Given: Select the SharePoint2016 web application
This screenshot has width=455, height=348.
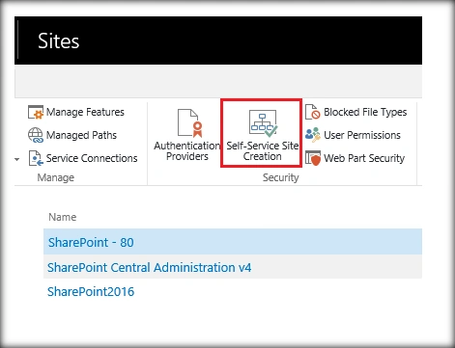Looking at the screenshot, I should pos(91,292).
